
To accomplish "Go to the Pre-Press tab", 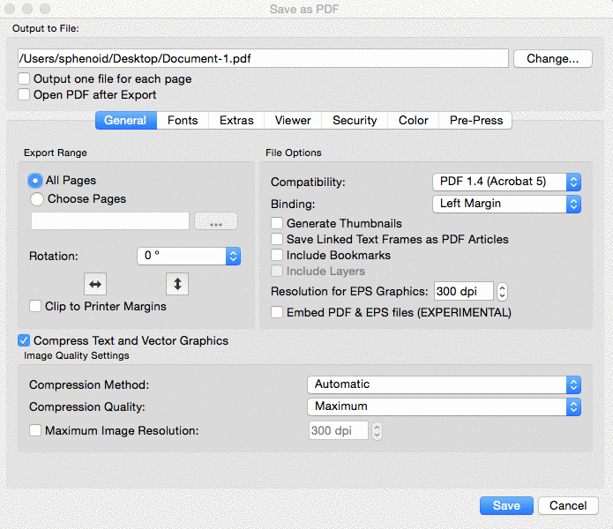I will click(x=475, y=121).
